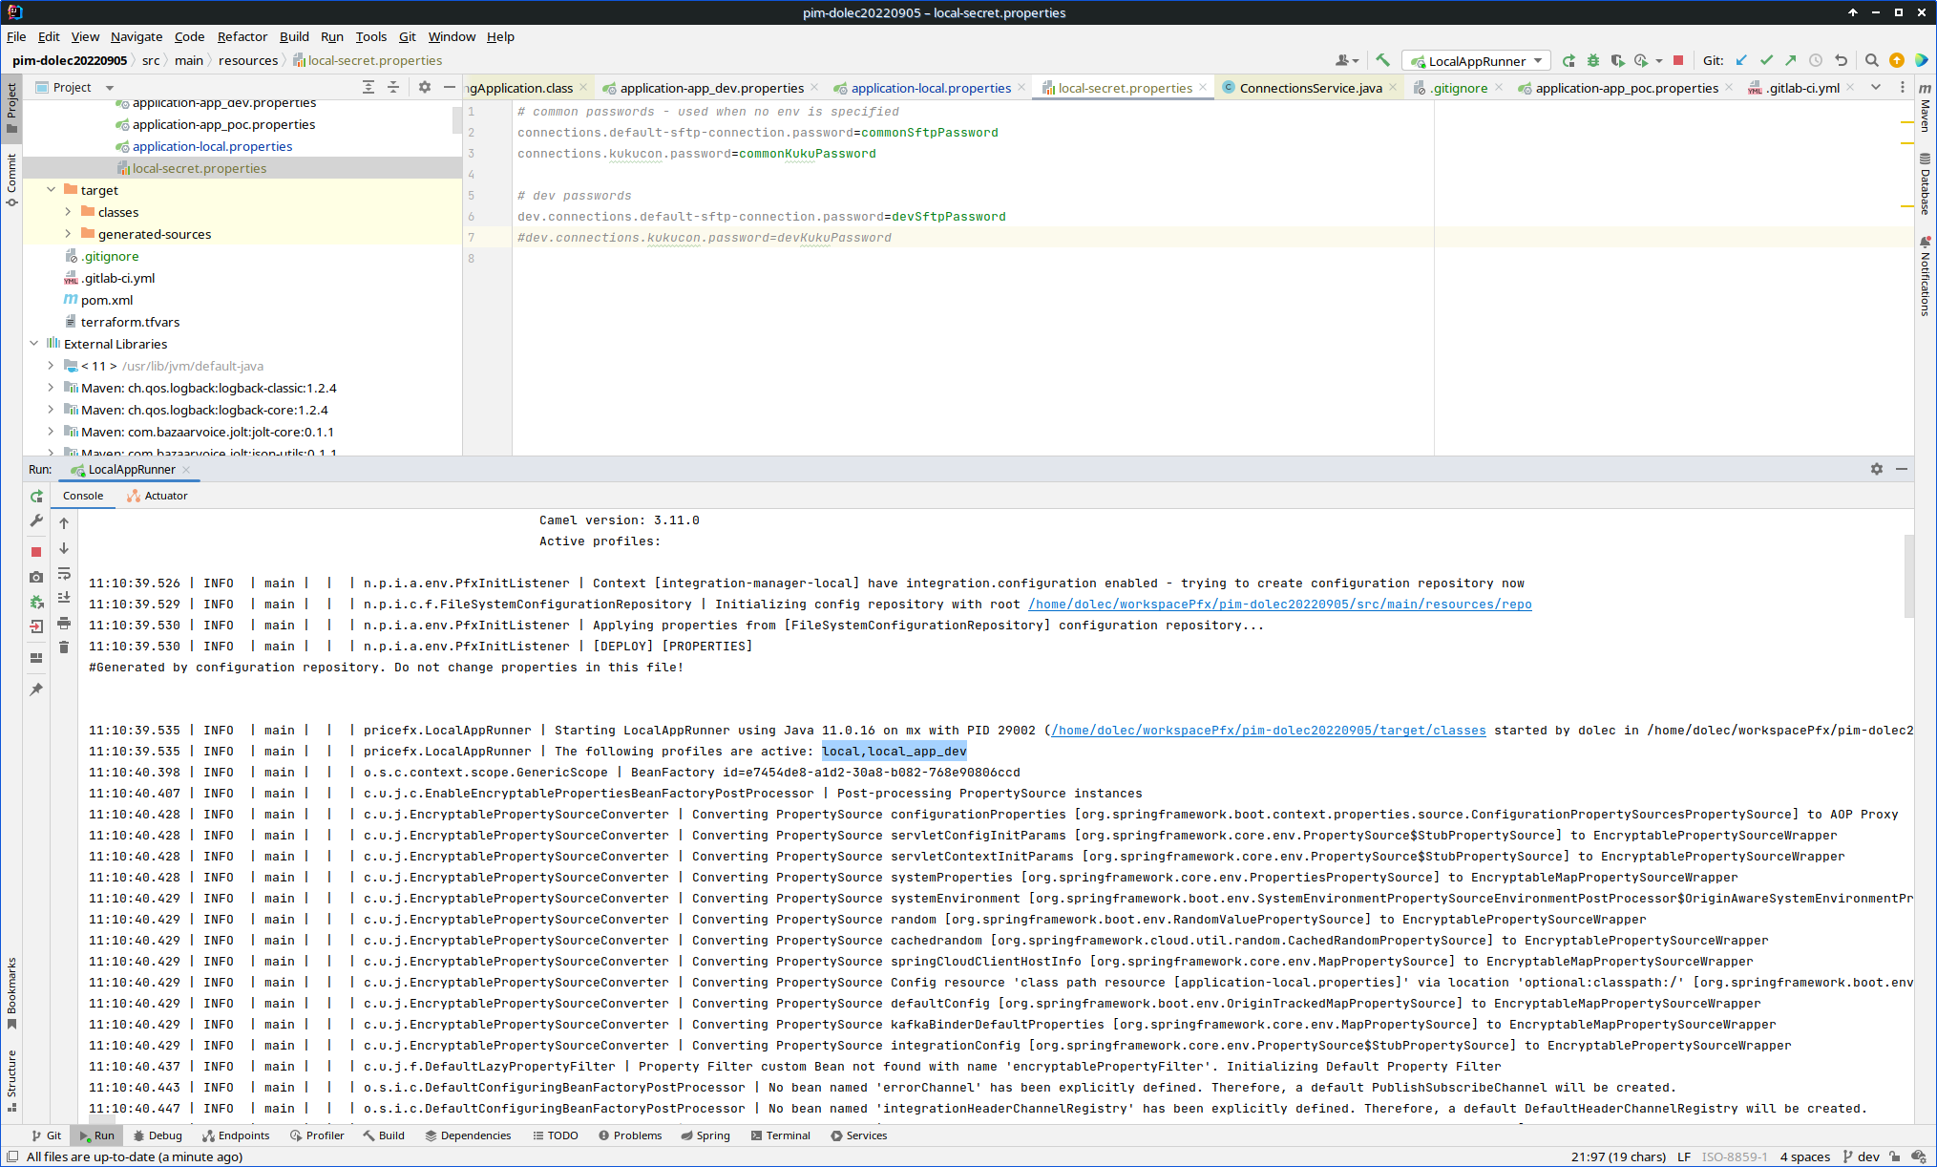This screenshot has width=1937, height=1167.
Task: Restore layout icon in Run panel
Action: coord(36,658)
